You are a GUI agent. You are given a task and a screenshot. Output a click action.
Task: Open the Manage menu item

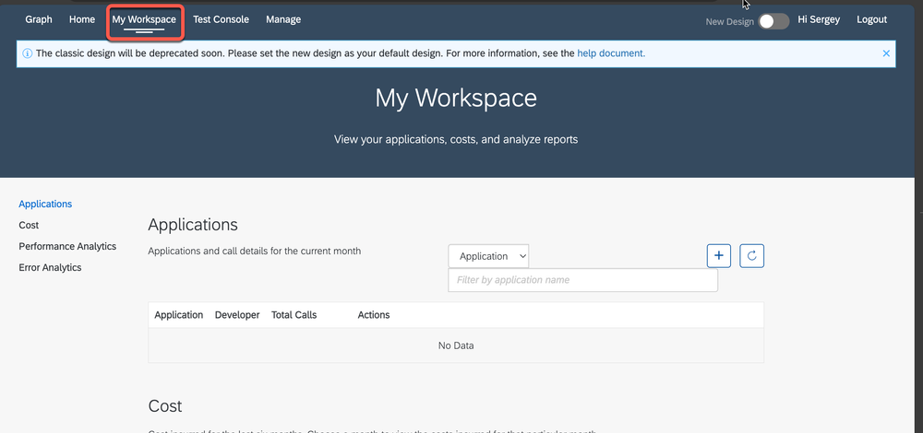click(x=283, y=19)
